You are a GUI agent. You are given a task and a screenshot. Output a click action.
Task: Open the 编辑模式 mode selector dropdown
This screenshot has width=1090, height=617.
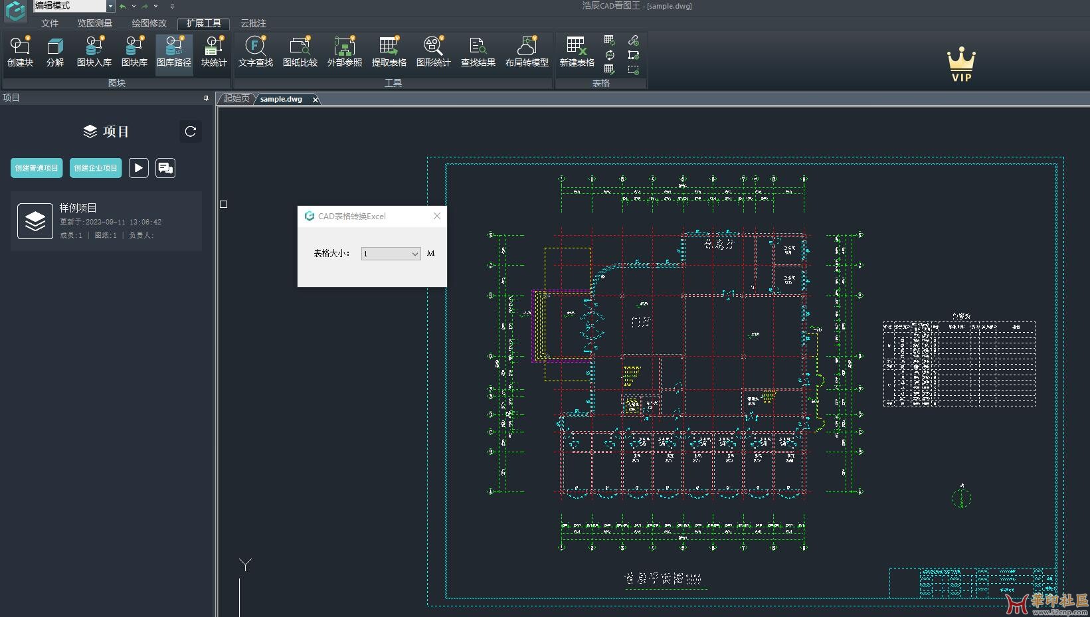73,6
